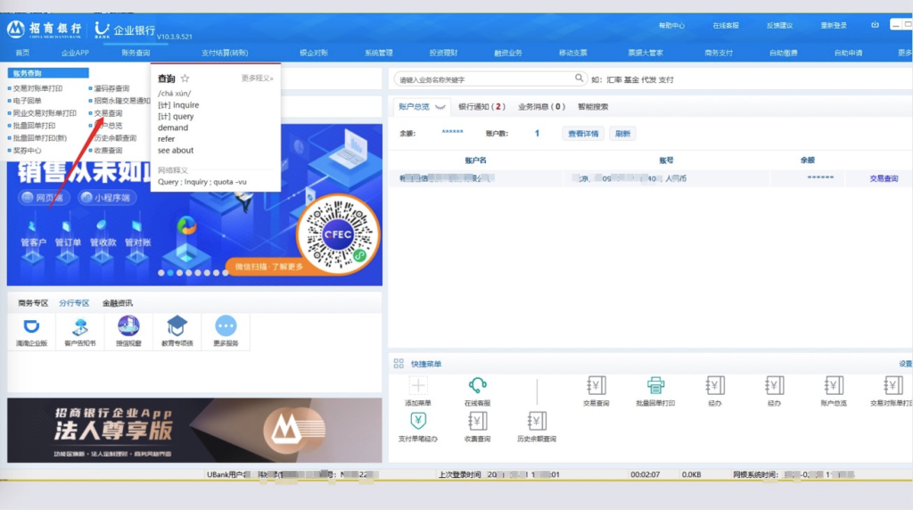Open 更多服务 ellipsis icon
Viewport: 913px width, 510px height.
(226, 326)
